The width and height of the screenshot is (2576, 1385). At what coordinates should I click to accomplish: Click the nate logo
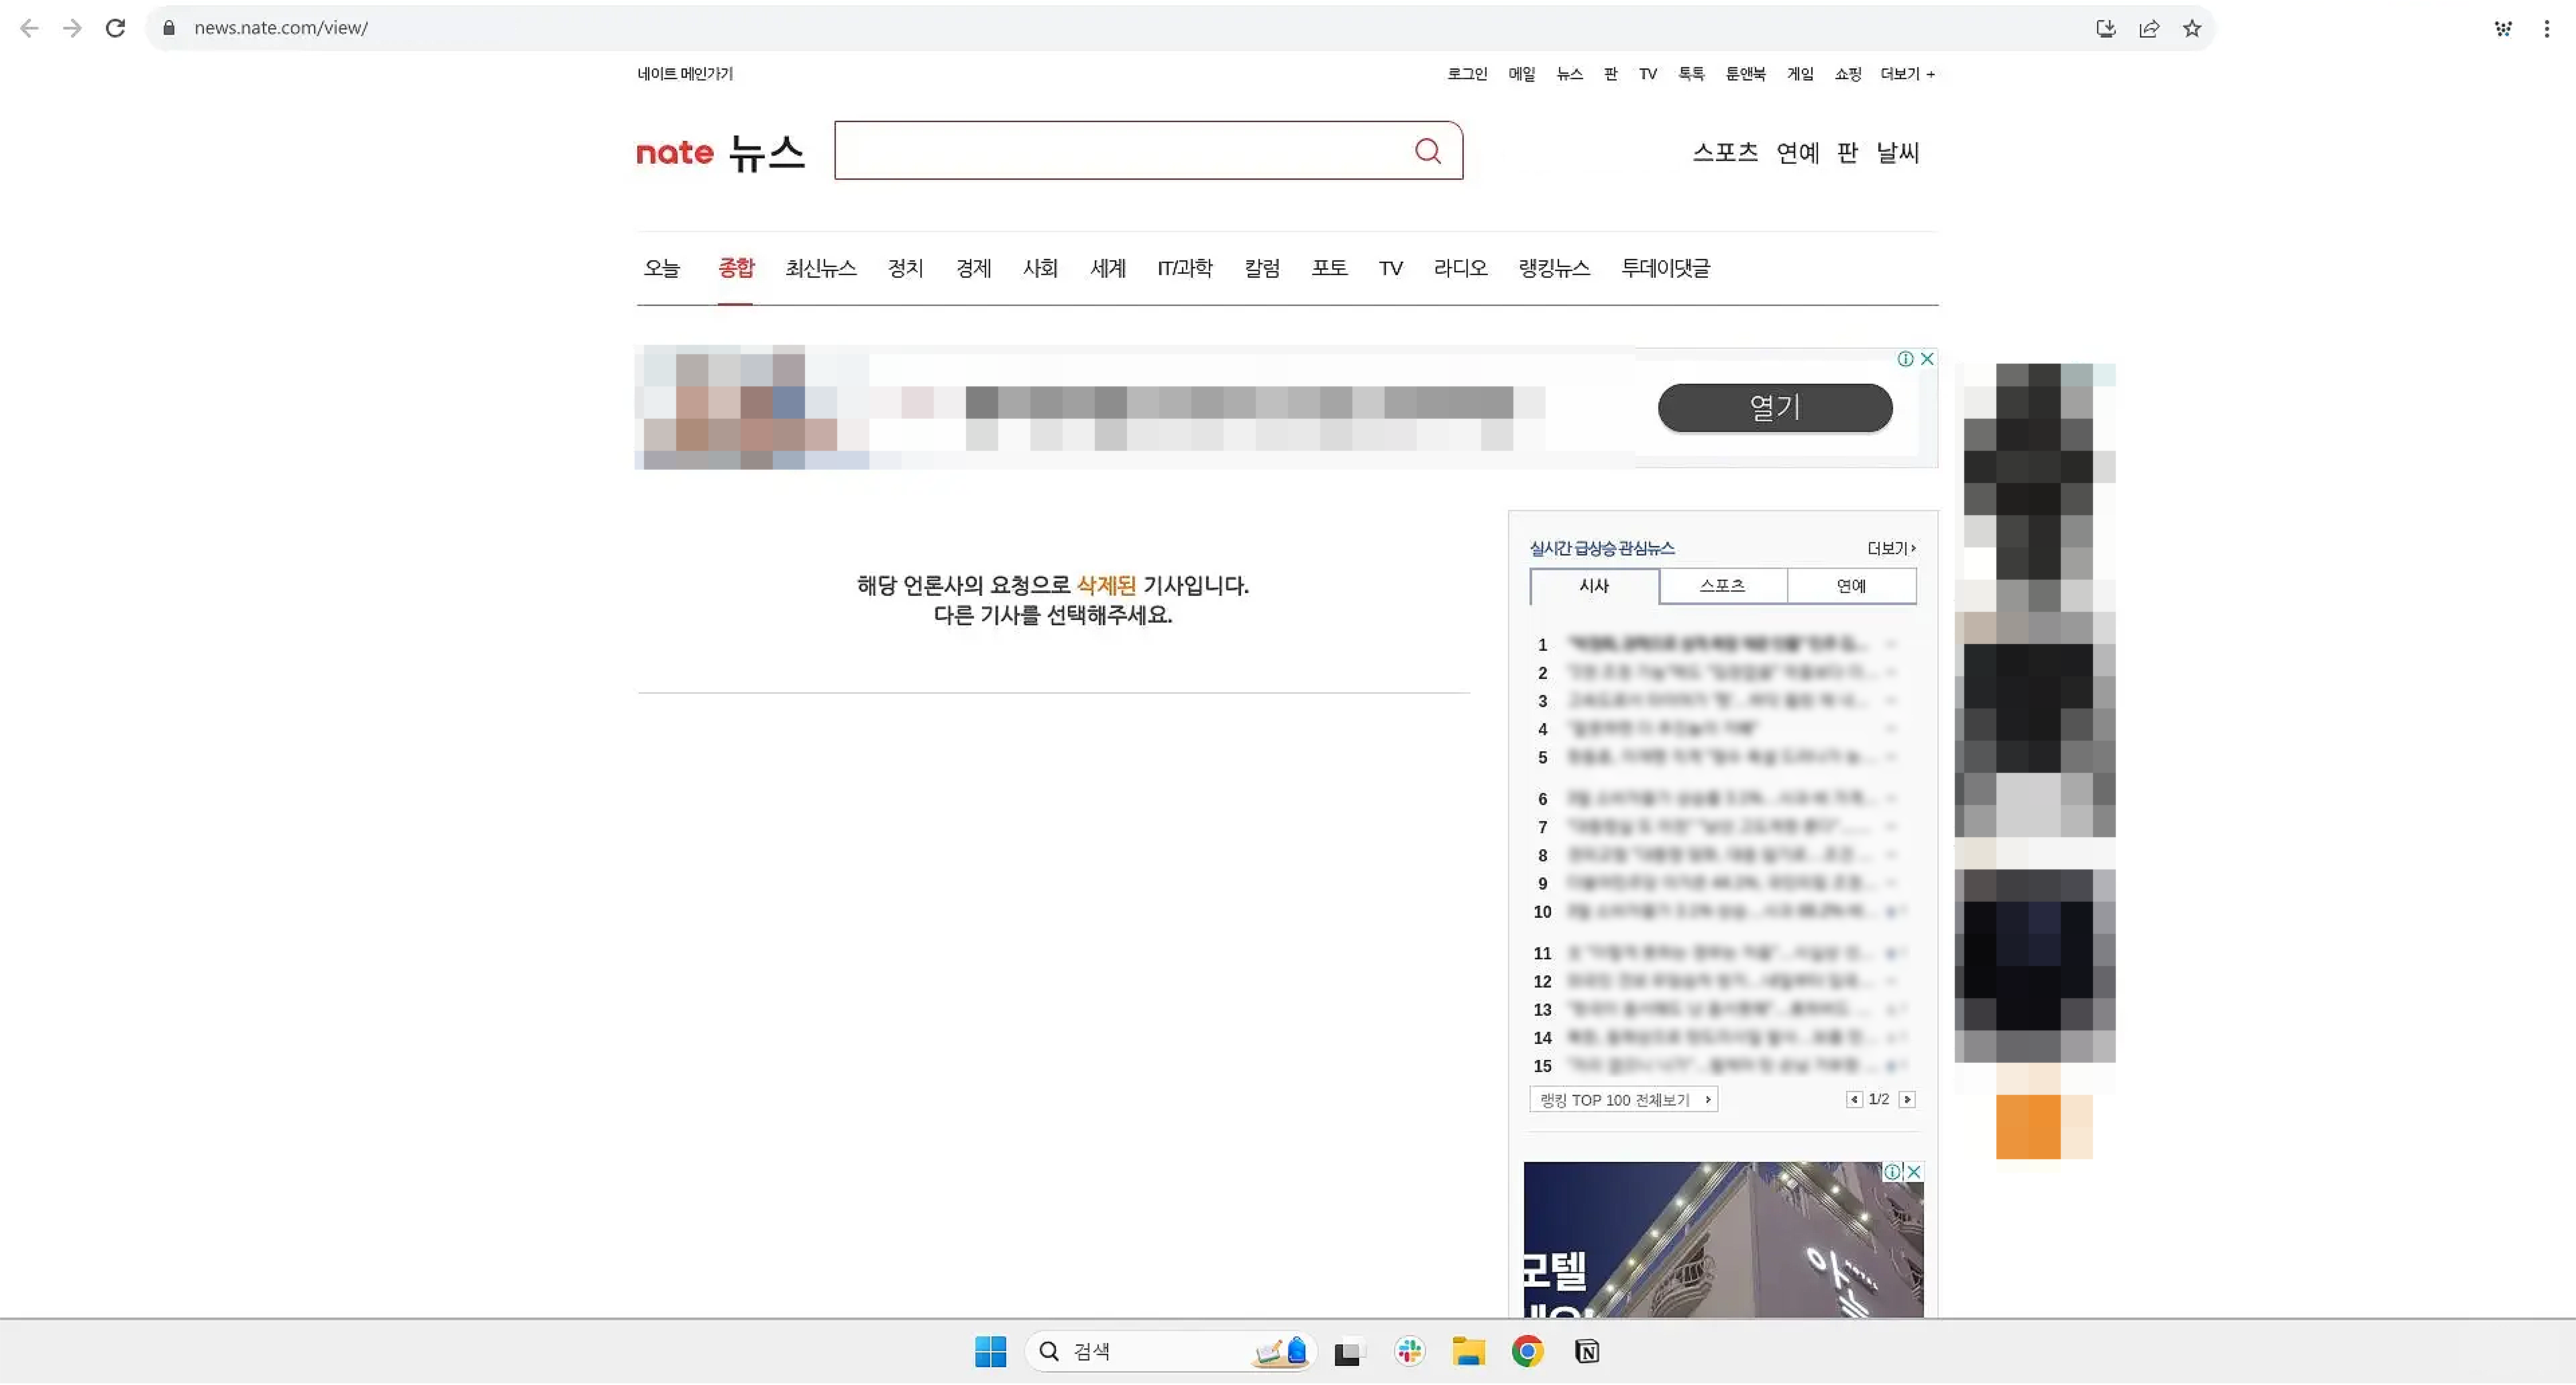click(x=675, y=153)
